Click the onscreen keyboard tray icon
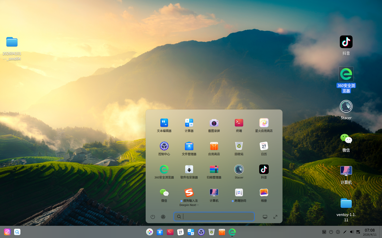Screen dimensions: 382x238 (x=324, y=232)
